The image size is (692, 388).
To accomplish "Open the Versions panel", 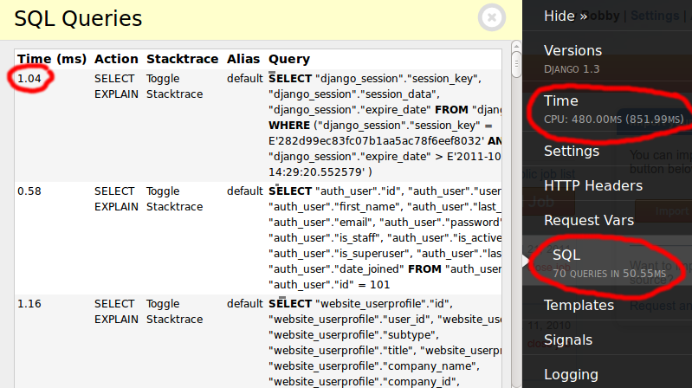I will click(572, 50).
